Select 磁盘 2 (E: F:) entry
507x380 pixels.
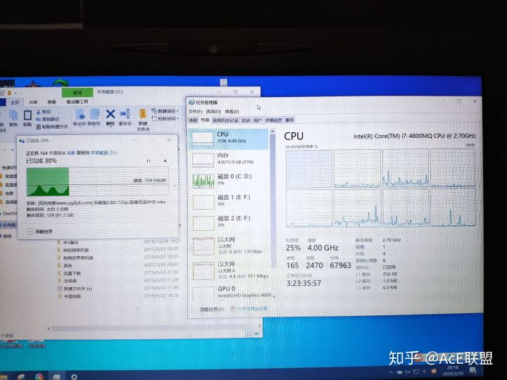tap(229, 222)
